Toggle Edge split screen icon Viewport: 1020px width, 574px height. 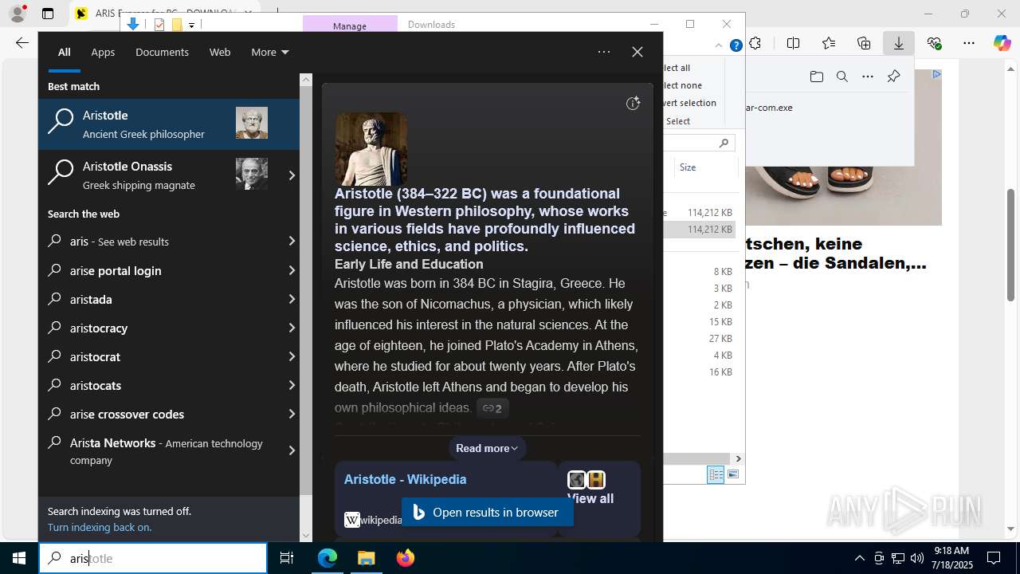click(793, 43)
